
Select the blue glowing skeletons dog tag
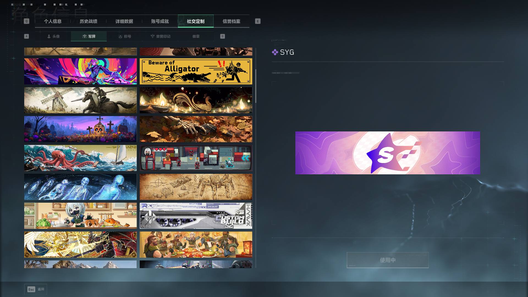pyautogui.click(x=80, y=187)
